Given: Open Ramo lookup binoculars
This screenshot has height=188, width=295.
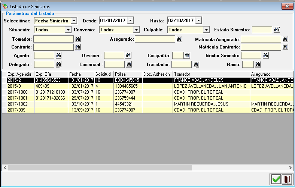Looking at the screenshot, I should [x=258, y=64].
